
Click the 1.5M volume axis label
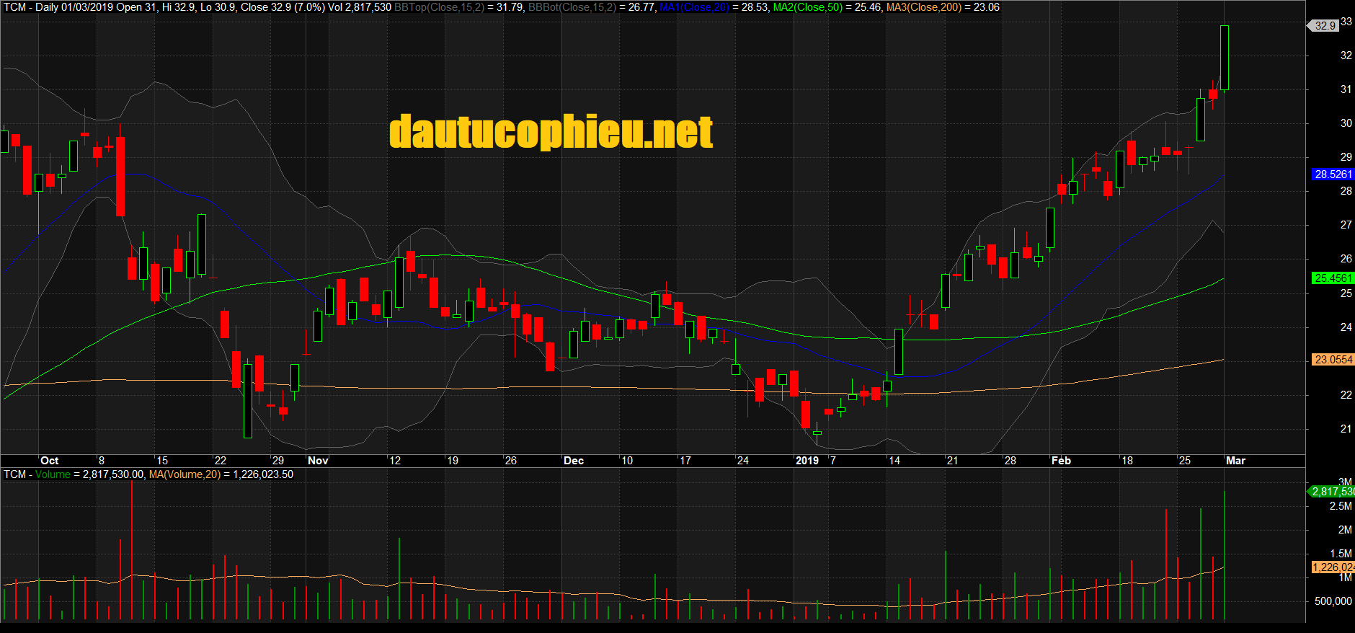click(1341, 554)
